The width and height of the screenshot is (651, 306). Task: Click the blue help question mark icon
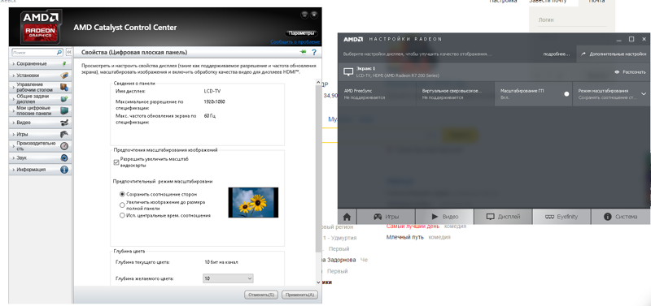pyautogui.click(x=314, y=52)
